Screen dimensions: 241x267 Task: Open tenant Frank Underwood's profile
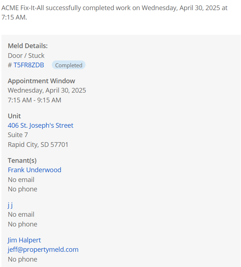34,170
